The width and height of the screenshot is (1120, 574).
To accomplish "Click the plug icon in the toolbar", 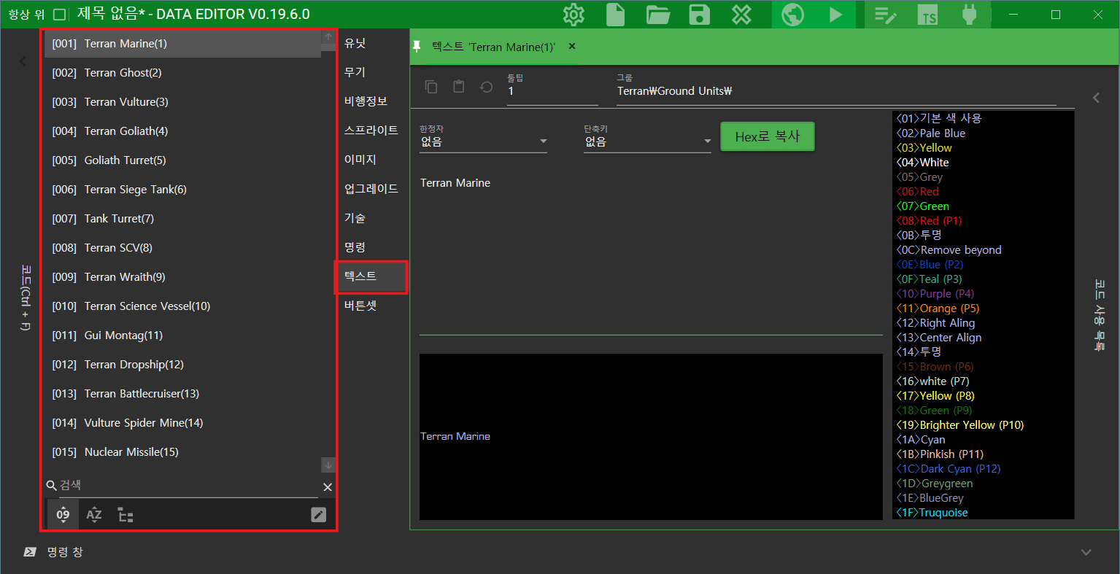I will pos(969,15).
